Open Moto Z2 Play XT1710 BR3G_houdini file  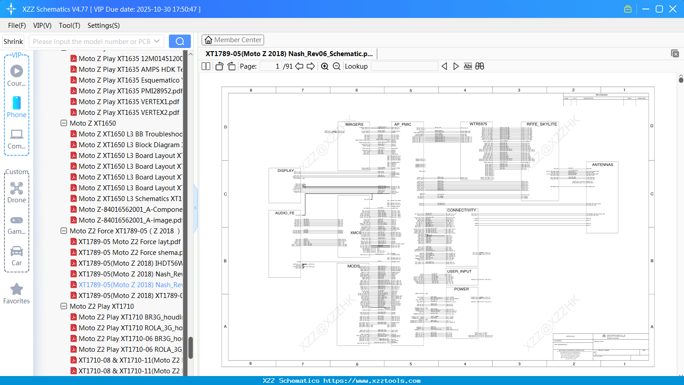130,317
